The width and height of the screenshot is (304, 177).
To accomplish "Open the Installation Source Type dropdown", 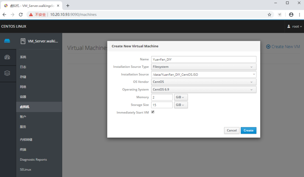I will 204,67.
